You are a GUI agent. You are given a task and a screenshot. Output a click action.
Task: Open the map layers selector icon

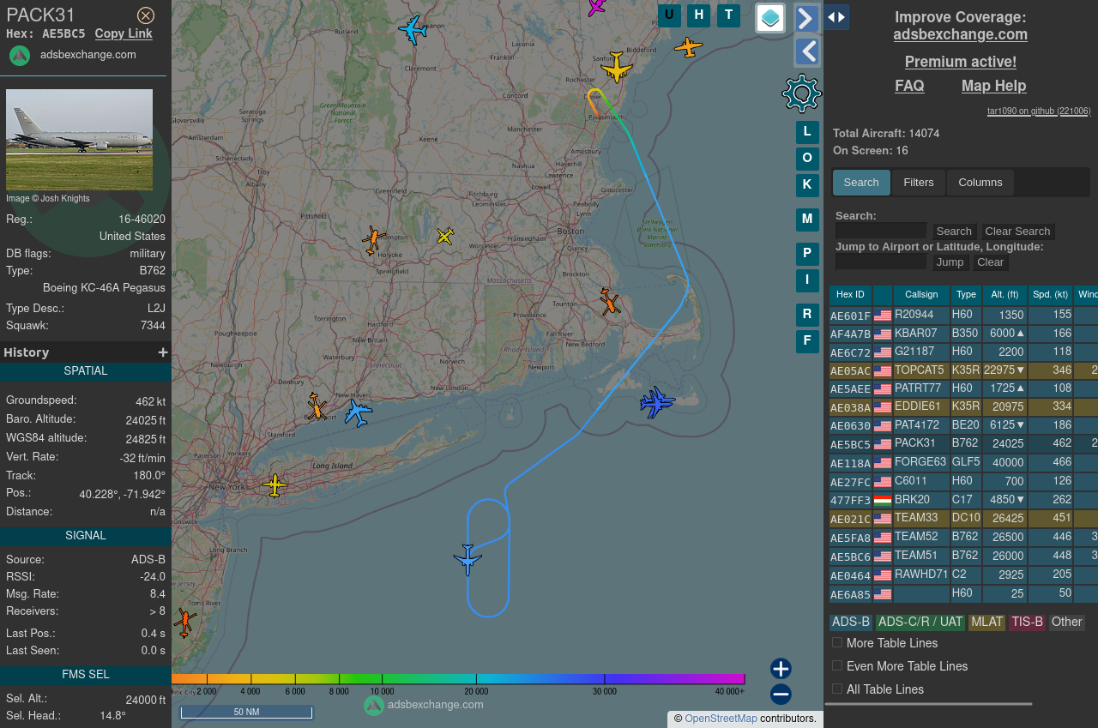pyautogui.click(x=770, y=18)
